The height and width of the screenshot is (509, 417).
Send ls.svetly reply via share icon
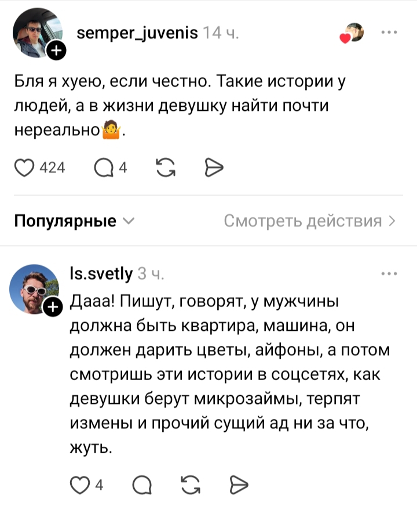239,485
